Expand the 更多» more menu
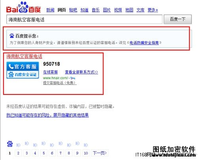 pyautogui.click(x=153, y=10)
